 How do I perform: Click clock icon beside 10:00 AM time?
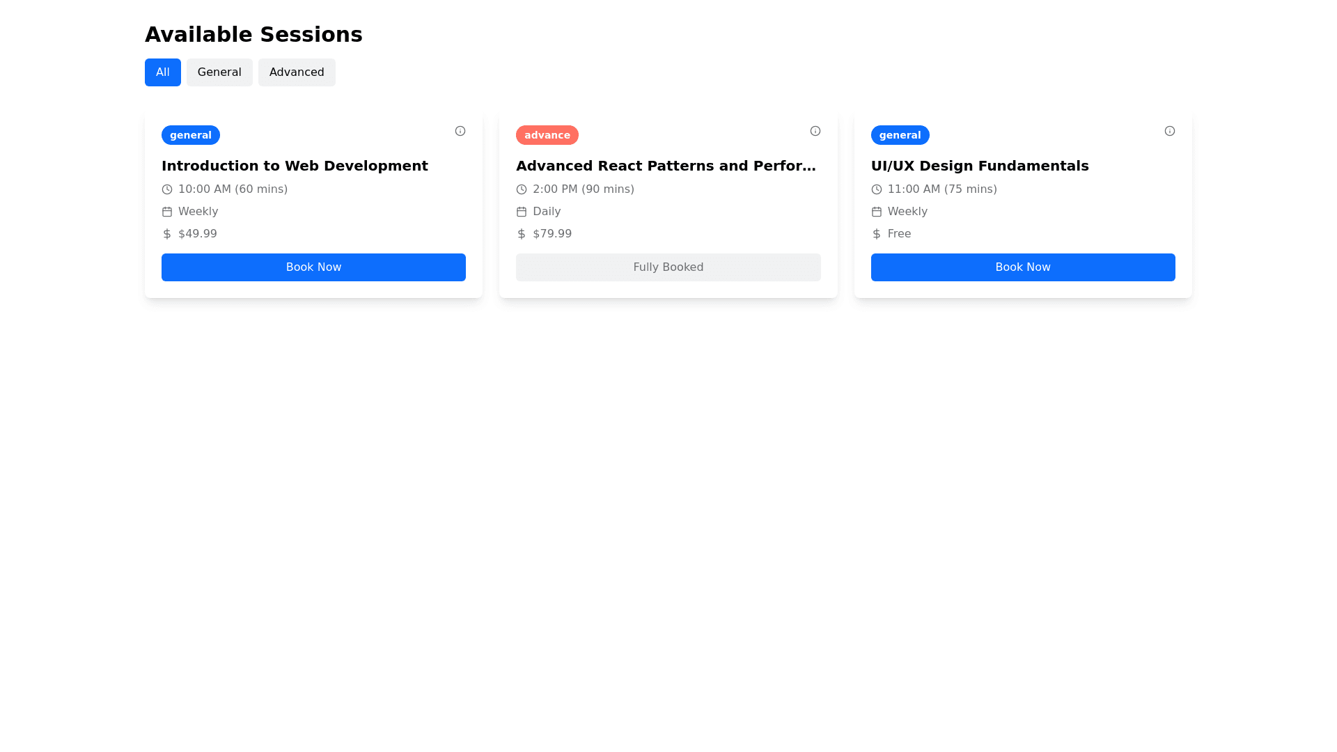pyautogui.click(x=167, y=189)
